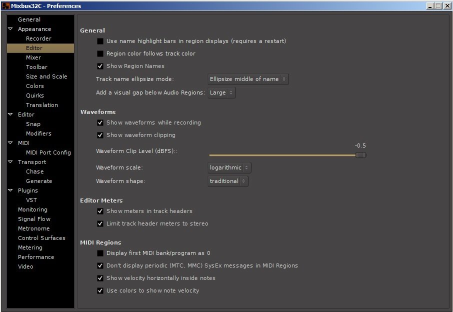Image resolution: width=453 pixels, height=312 pixels.
Task: Collapse the Plugins tree section
Action: coord(10,190)
